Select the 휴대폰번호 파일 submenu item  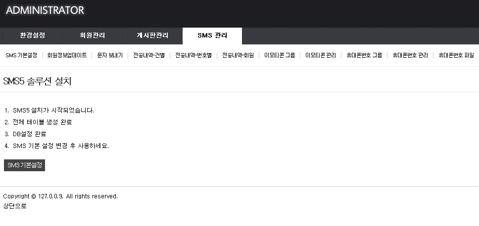pos(456,55)
